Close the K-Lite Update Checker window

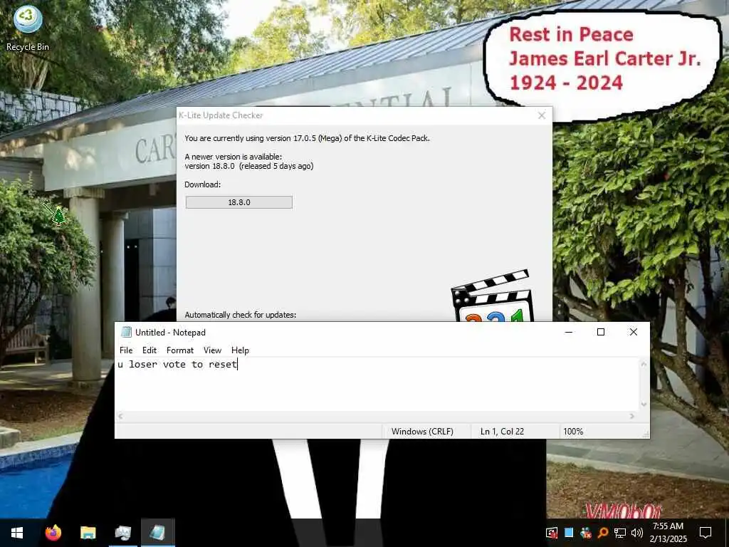click(542, 115)
